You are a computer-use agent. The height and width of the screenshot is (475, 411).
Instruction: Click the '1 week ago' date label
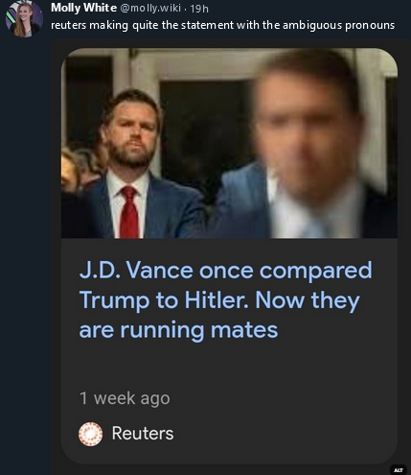pyautogui.click(x=125, y=398)
